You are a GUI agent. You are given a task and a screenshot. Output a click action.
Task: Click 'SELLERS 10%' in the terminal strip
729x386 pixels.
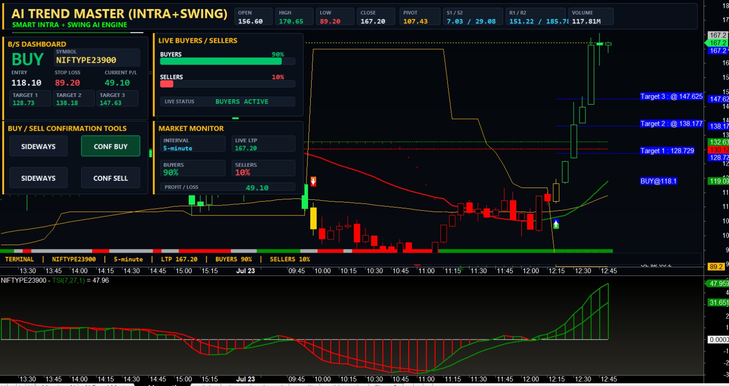click(x=290, y=259)
